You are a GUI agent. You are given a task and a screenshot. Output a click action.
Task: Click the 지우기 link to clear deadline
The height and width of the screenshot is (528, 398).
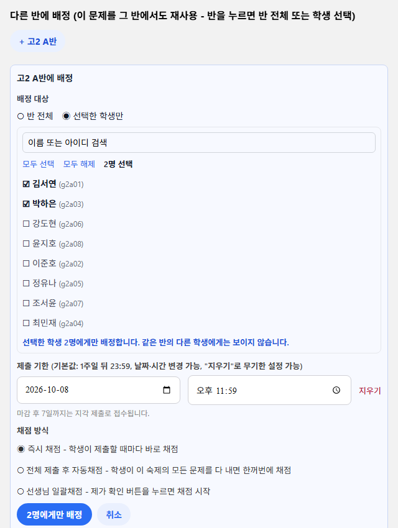pos(369,391)
